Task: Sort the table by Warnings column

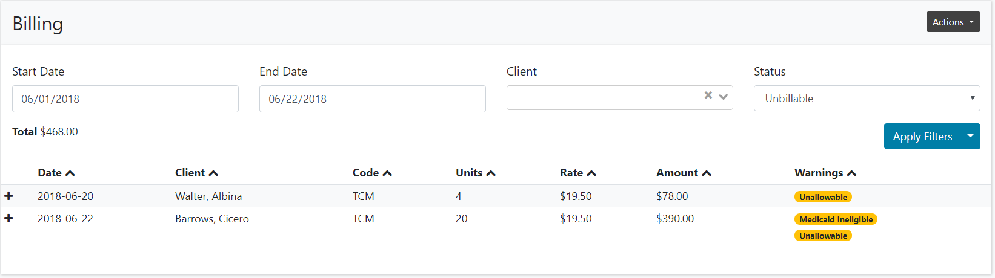Action: pyautogui.click(x=825, y=173)
